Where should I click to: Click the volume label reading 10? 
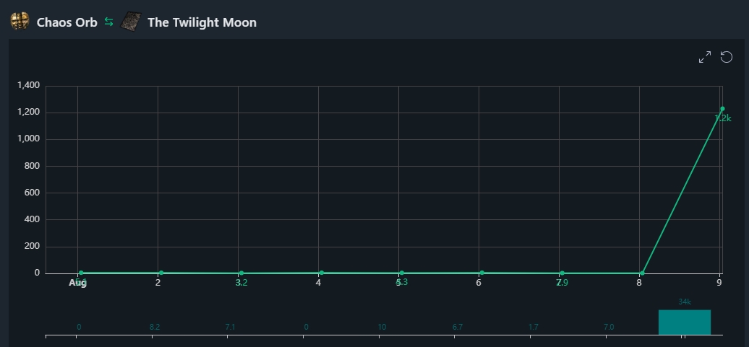(x=382, y=327)
